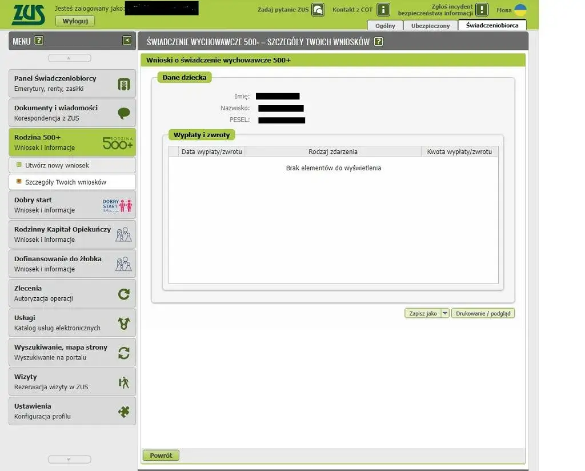Select Utwórz nowy wniosek menu item

click(57, 165)
